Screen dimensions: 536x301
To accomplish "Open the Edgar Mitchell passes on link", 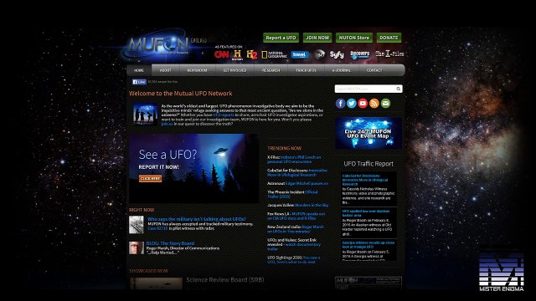I will tap(307, 183).
